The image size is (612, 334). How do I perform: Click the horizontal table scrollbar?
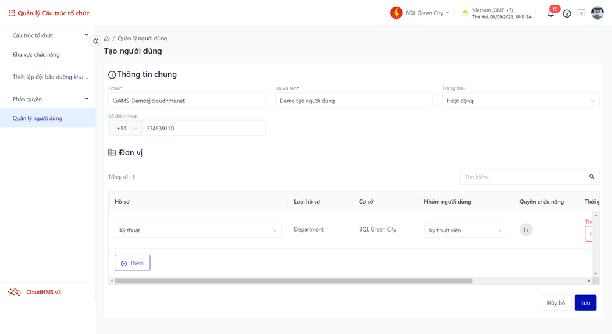[x=293, y=281]
